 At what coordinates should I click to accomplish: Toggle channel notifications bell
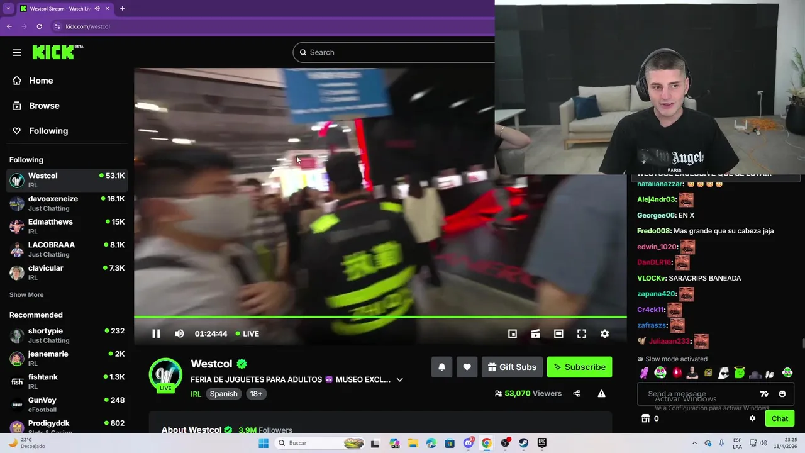pyautogui.click(x=441, y=367)
